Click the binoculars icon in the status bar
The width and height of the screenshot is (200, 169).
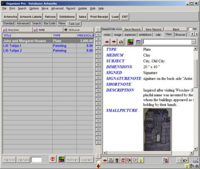point(196,166)
